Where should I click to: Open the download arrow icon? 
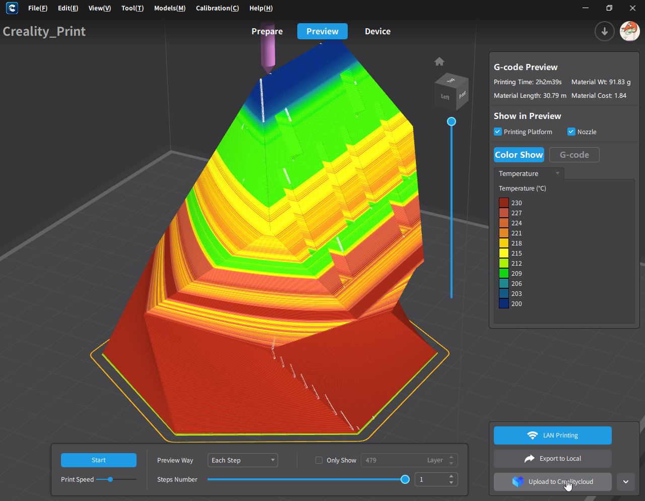pyautogui.click(x=604, y=31)
